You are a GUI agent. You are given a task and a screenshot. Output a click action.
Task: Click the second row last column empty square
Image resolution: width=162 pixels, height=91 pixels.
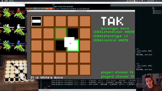[85, 33]
